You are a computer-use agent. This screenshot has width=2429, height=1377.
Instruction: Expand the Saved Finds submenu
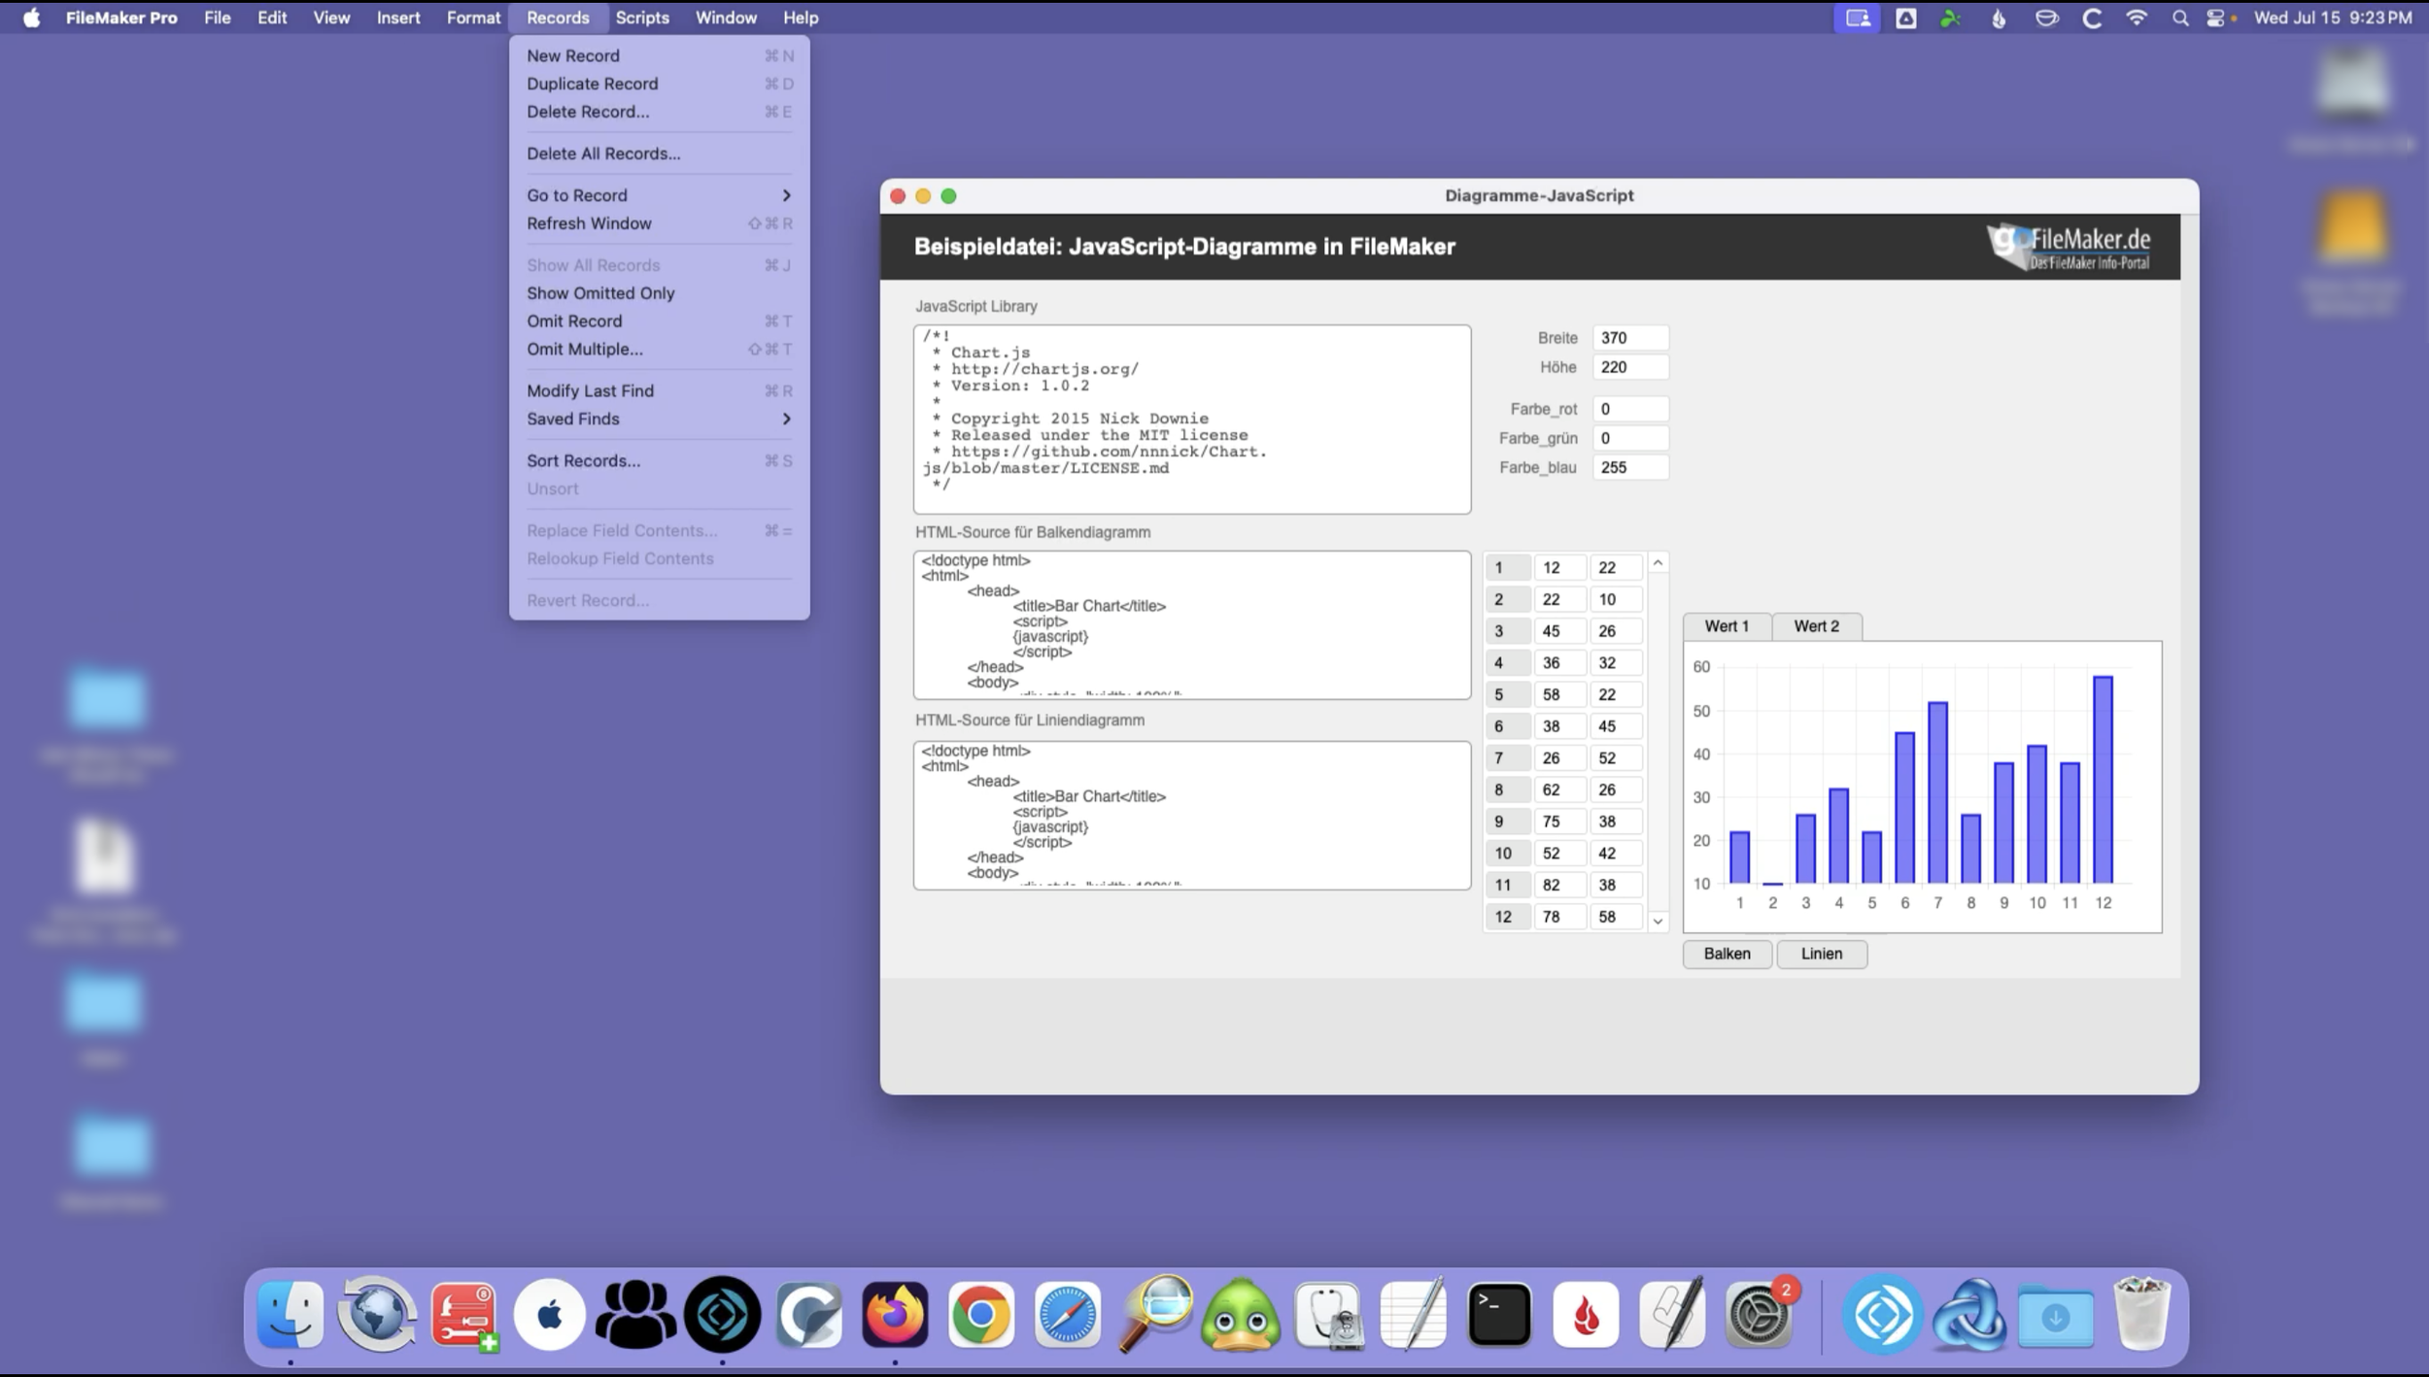pos(659,419)
